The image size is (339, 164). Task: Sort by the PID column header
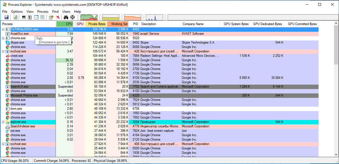pyautogui.click(x=135, y=24)
